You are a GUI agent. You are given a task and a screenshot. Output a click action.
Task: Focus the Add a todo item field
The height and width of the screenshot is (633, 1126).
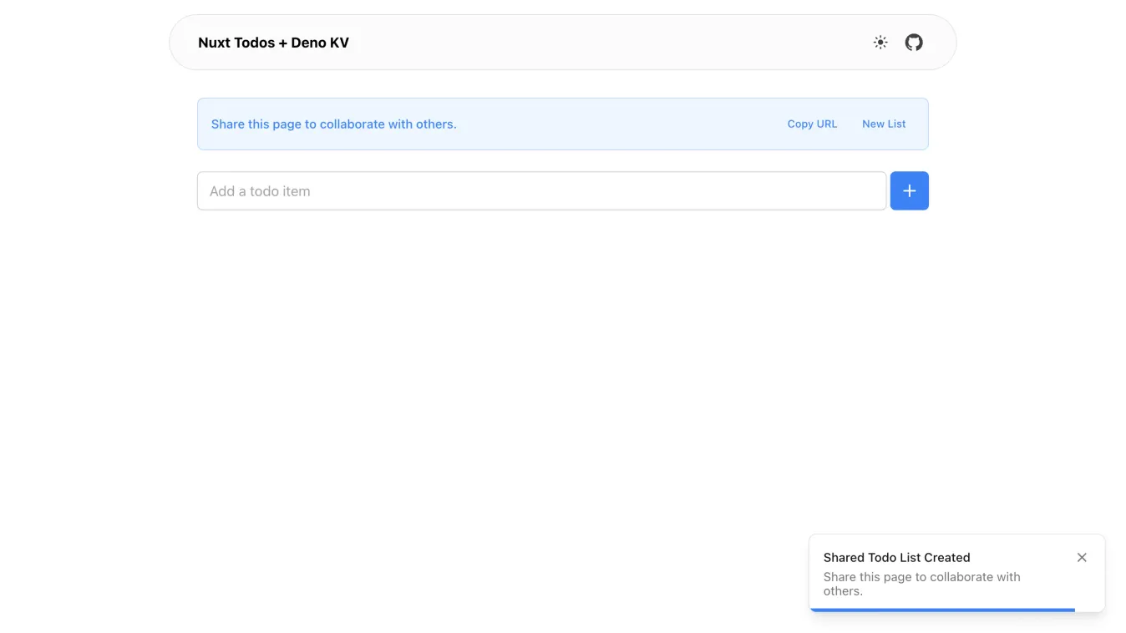click(541, 191)
